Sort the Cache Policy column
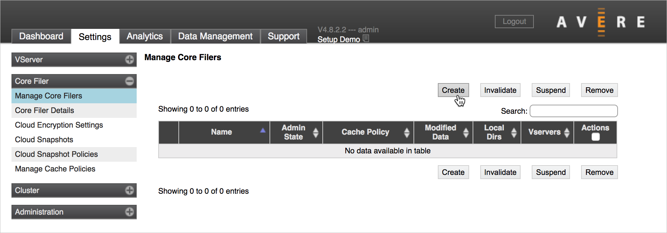This screenshot has width=667, height=233. coord(407,132)
